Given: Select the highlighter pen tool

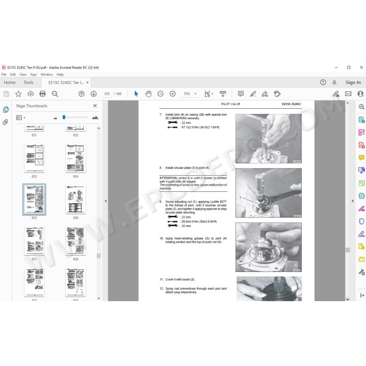Looking at the screenshot, I should [x=253, y=94].
